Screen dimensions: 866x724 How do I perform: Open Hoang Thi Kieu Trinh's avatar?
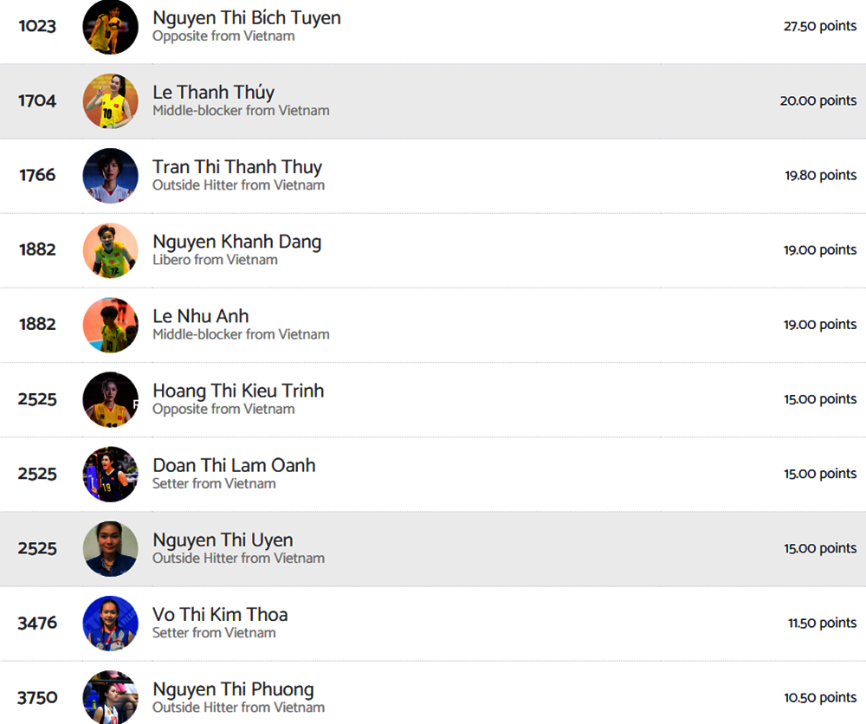click(110, 399)
